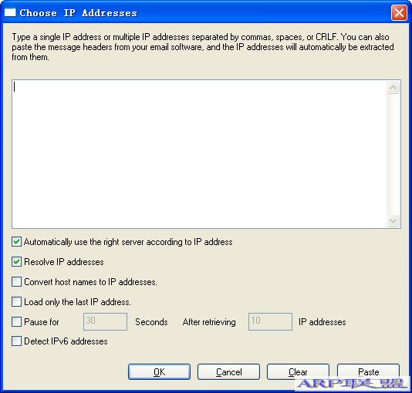
Task: Click the pause seconds field showing 30
Action: 105,321
